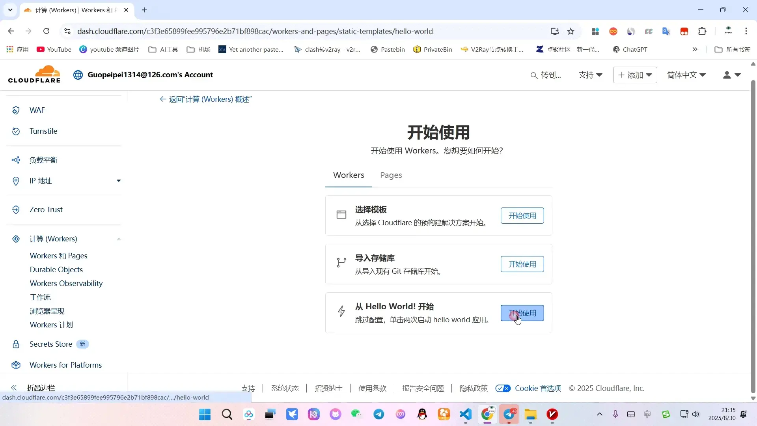Click the search magnifier next to 转到

534,75
